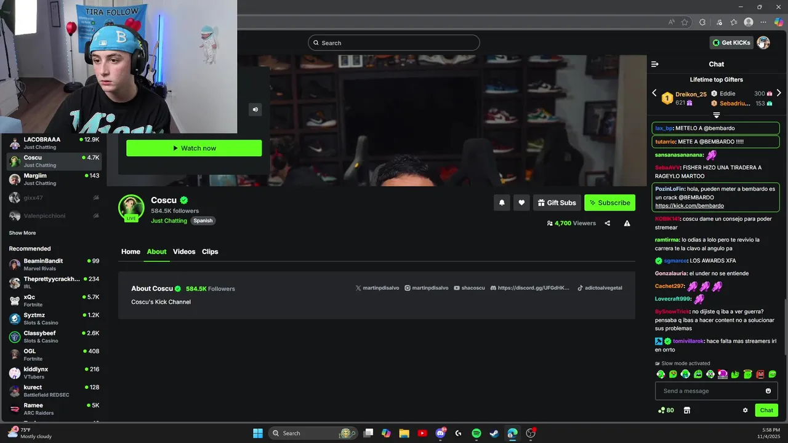The height and width of the screenshot is (443, 788).
Task: Open OBS Studio from the taskbar
Action: point(531,433)
